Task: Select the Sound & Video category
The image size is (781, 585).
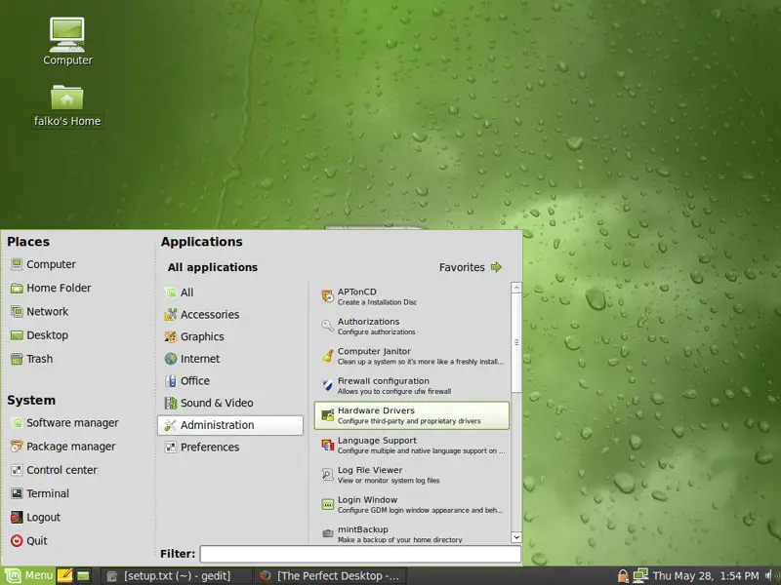Action: pos(216,403)
